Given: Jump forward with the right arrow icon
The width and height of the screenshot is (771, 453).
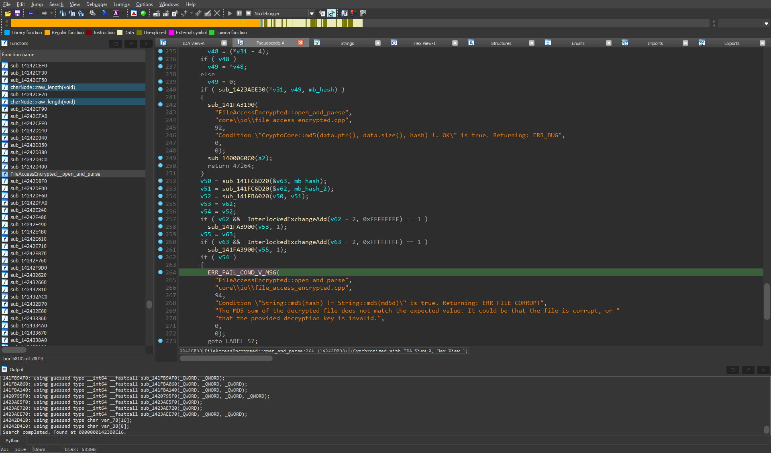Looking at the screenshot, I should [x=45, y=14].
